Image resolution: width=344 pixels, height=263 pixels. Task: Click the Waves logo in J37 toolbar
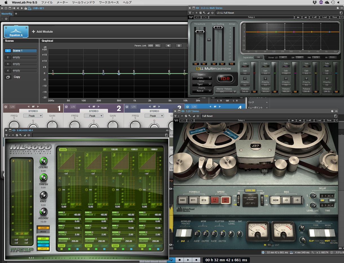click(176, 120)
